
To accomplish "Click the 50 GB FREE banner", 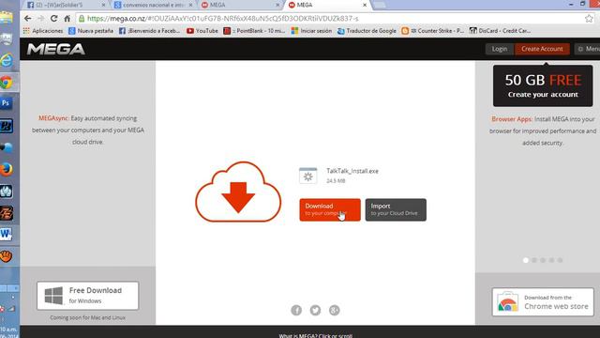I will click(x=543, y=85).
